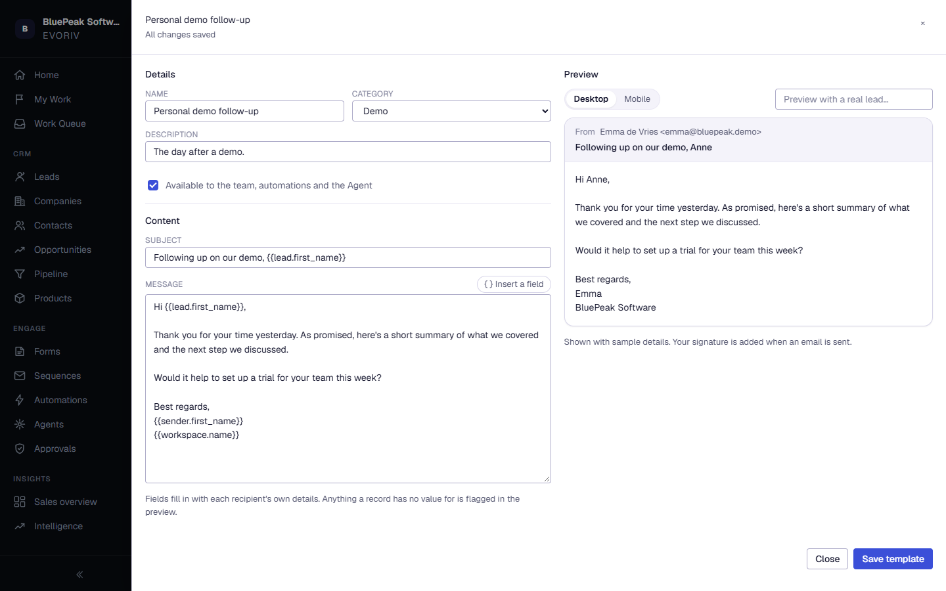Switch preview to Mobile tab
This screenshot has width=946, height=591.
coord(637,99)
